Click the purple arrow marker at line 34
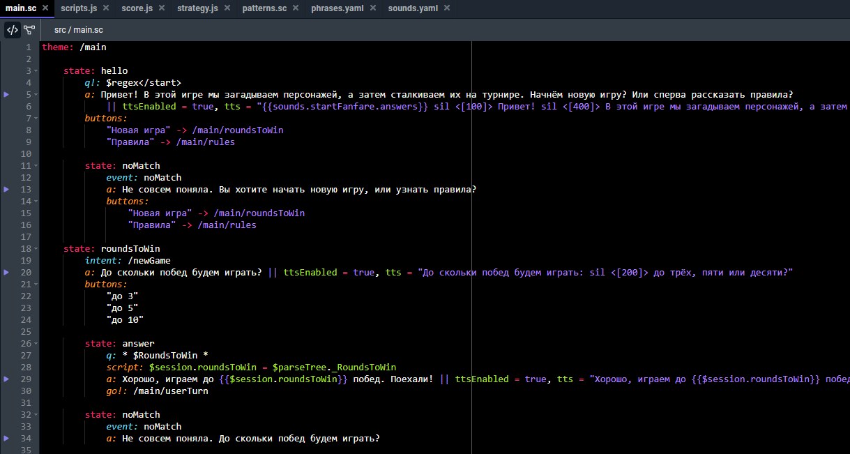This screenshot has width=850, height=454. tap(6, 438)
